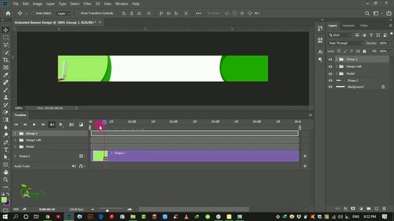
Task: Mute the Audio Track
Action: pyautogui.click(x=74, y=166)
